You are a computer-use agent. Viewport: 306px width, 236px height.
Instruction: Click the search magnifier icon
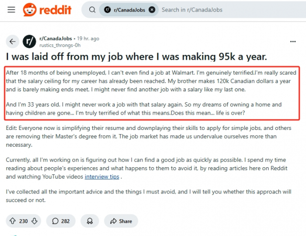[91, 10]
